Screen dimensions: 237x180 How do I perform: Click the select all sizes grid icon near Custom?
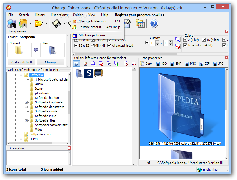177,40
